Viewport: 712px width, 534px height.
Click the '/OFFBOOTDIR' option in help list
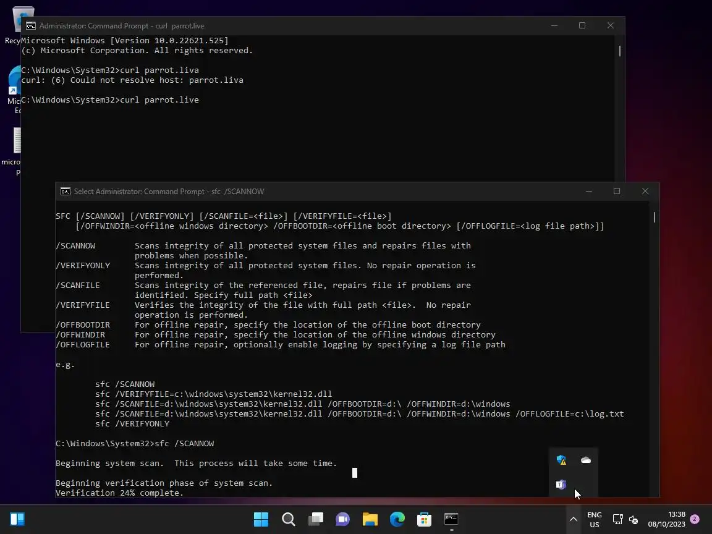pyautogui.click(x=83, y=325)
